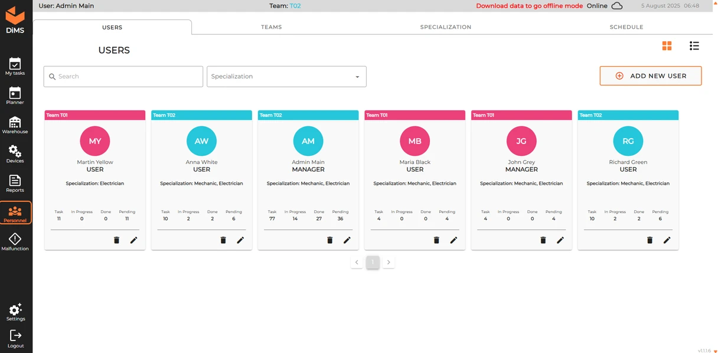The height and width of the screenshot is (353, 718).
Task: Open My tasks in the sidebar
Action: pyautogui.click(x=15, y=66)
